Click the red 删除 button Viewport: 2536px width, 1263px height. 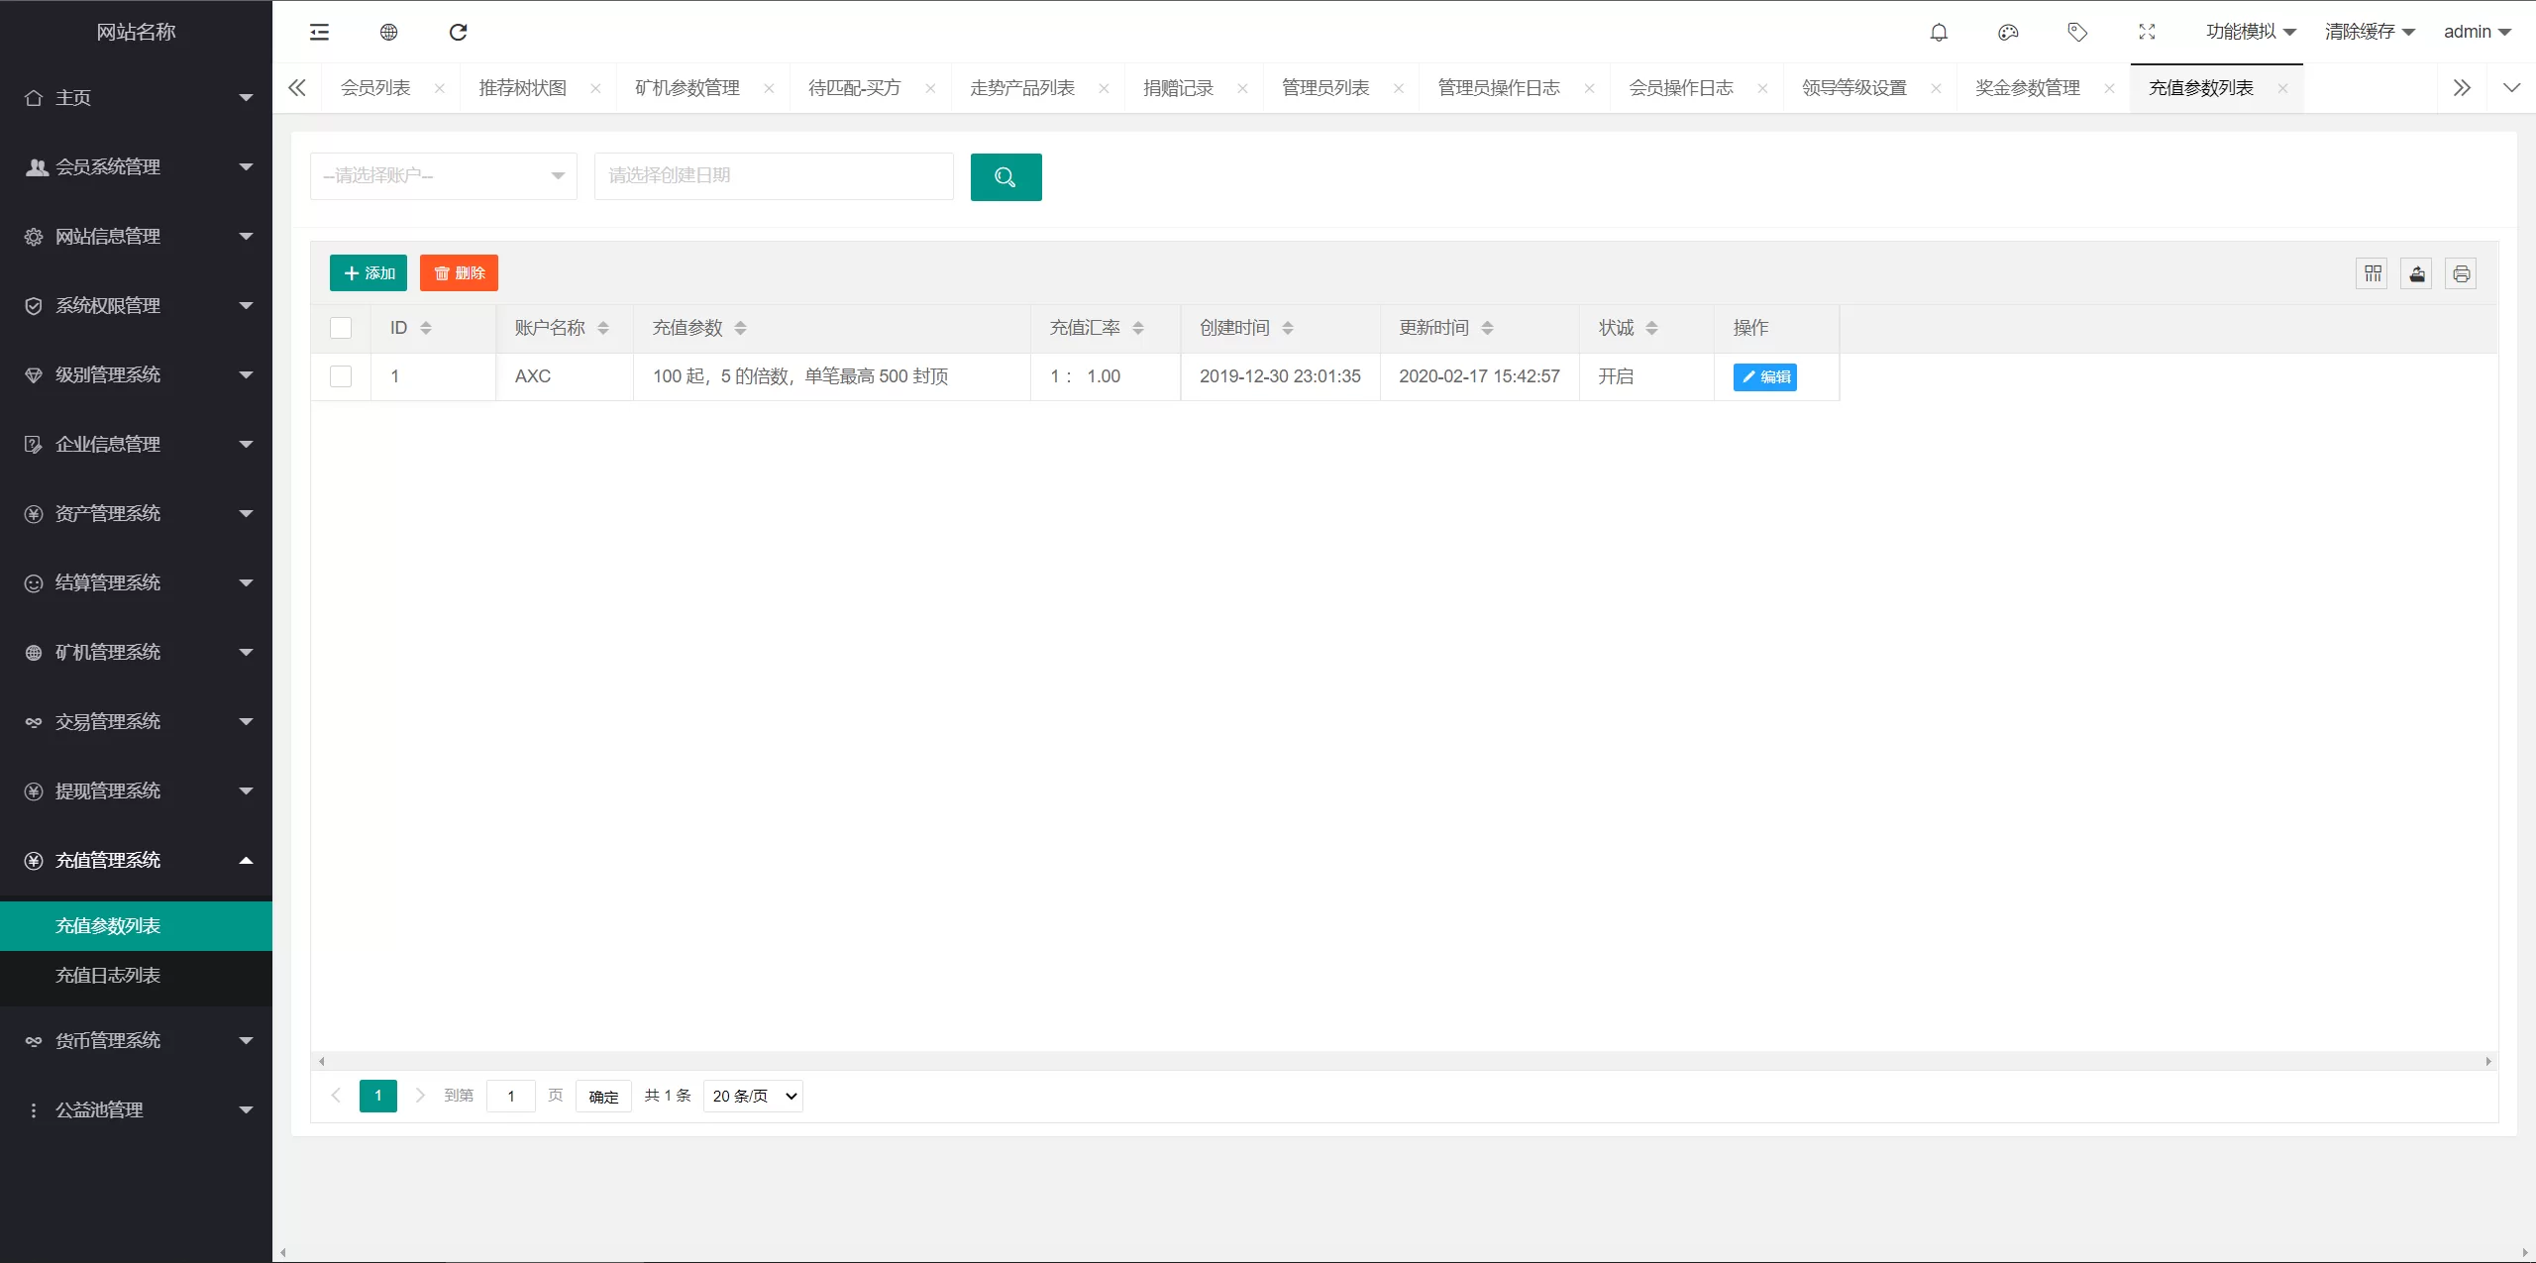(x=459, y=273)
